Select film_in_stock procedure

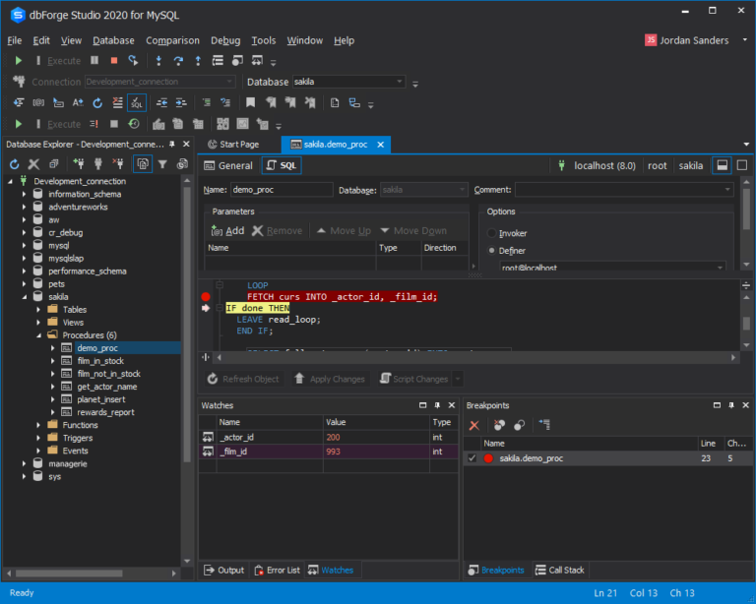click(100, 361)
